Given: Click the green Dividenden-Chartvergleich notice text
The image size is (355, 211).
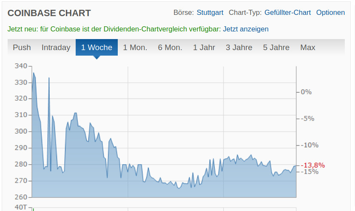Looking at the screenshot, I should tap(114, 29).
